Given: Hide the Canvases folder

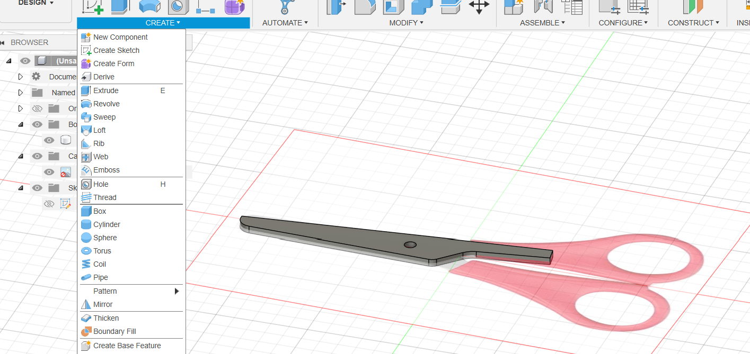Looking at the screenshot, I should 37,156.
